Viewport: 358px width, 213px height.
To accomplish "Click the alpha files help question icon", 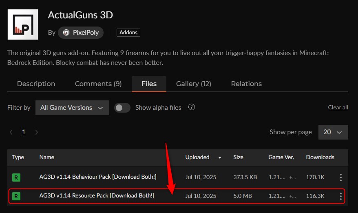I will 192,107.
